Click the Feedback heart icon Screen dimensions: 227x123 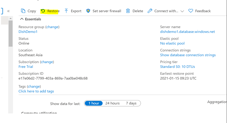[x=191, y=11]
